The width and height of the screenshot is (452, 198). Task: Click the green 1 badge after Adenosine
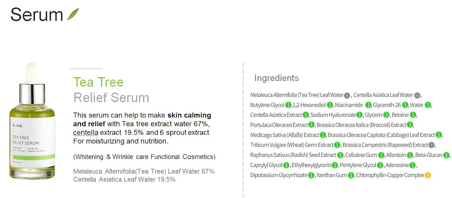(x=413, y=165)
